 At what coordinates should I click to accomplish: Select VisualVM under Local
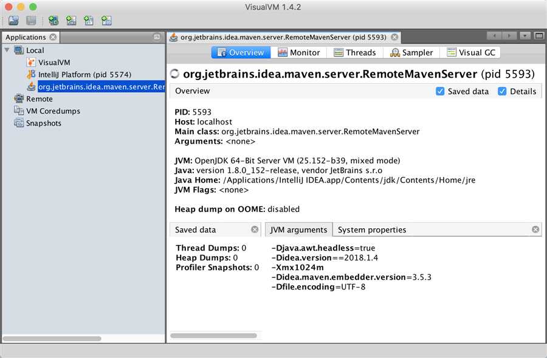[54, 62]
